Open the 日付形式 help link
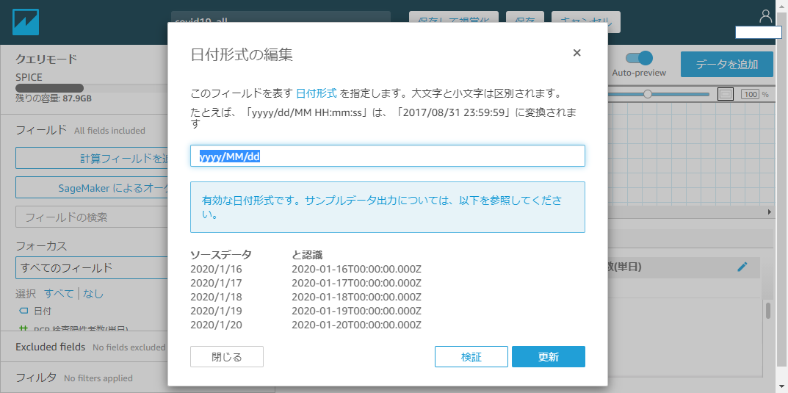This screenshot has width=788, height=393. [x=317, y=93]
